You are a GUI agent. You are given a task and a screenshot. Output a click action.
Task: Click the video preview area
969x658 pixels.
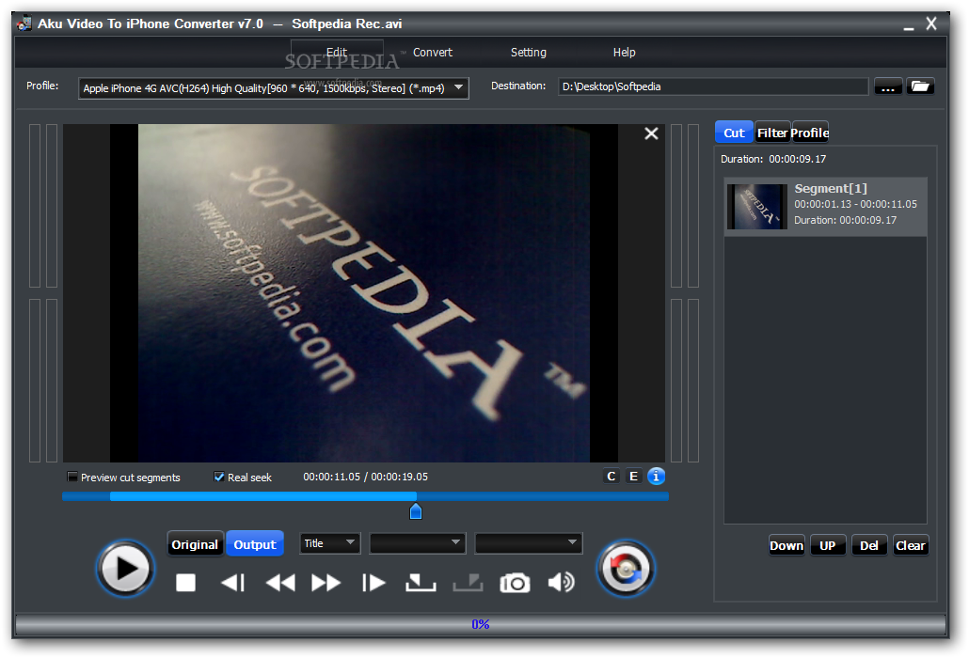tap(364, 293)
